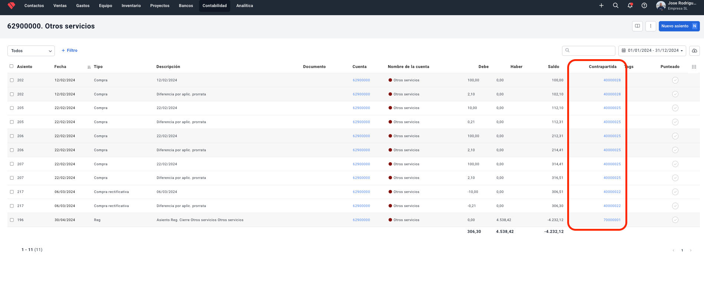704x281 pixels.
Task: Sort by Debe column header
Action: (x=483, y=67)
